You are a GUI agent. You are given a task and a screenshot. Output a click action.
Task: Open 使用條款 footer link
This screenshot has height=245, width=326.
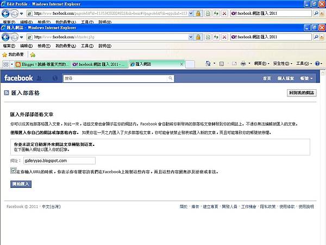pos(287,206)
